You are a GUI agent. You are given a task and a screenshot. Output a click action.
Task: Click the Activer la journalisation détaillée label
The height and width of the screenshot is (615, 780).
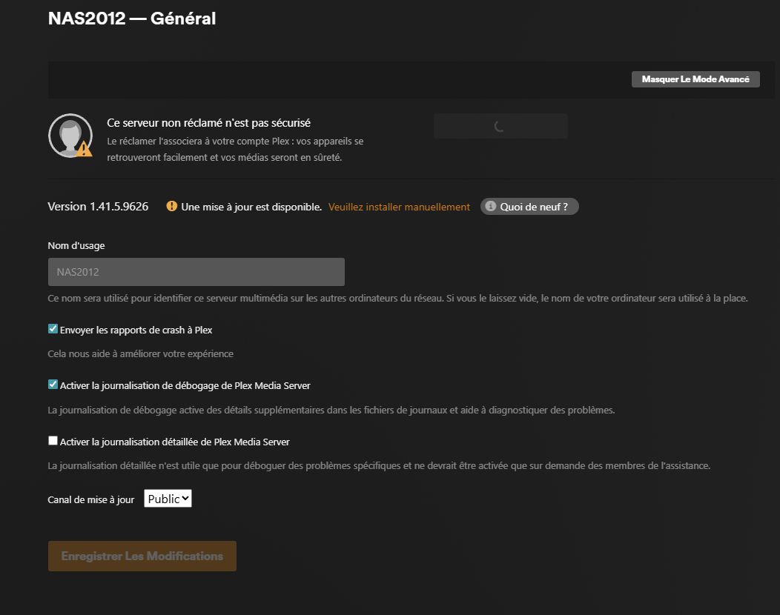click(174, 442)
